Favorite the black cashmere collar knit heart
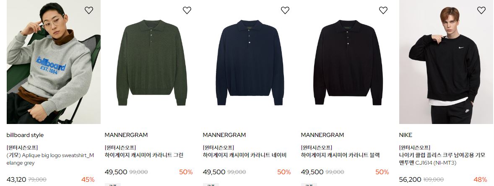494x186 pixels. point(383,10)
